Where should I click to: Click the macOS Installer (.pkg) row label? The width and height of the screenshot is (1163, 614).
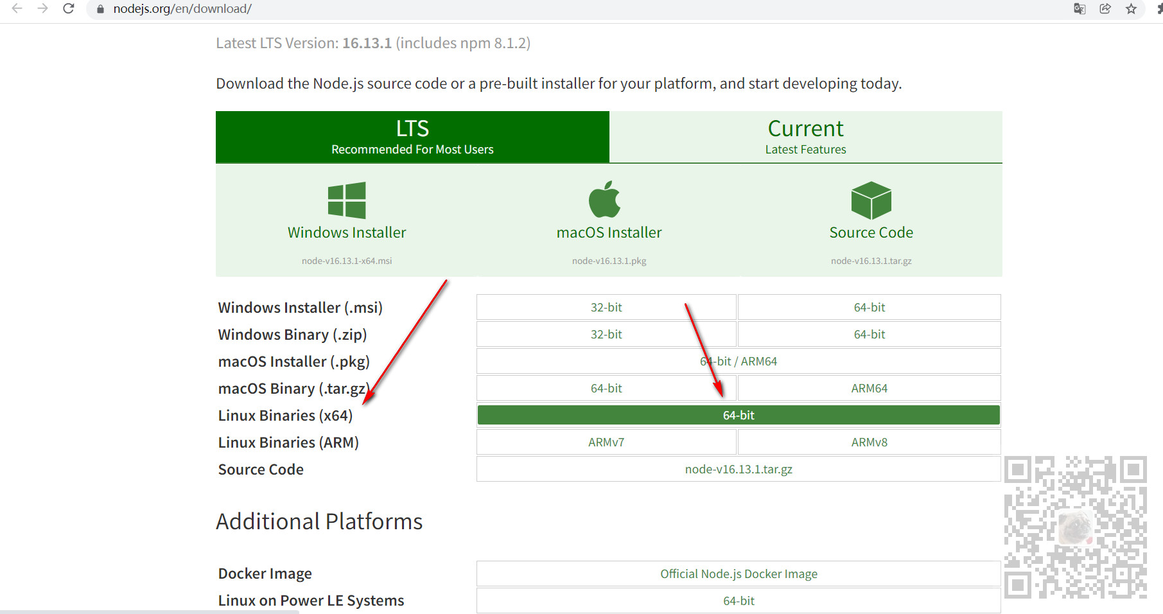[293, 362]
